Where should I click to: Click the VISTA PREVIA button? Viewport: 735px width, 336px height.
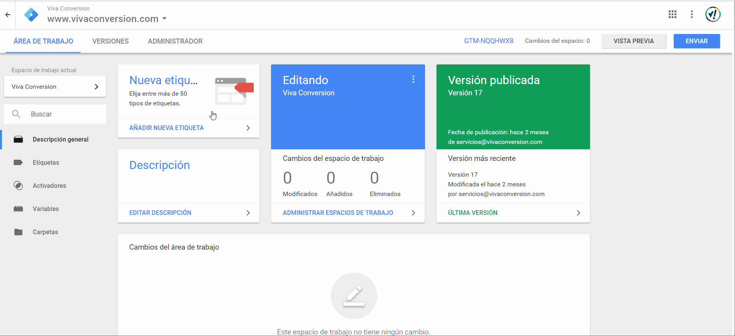[634, 41]
